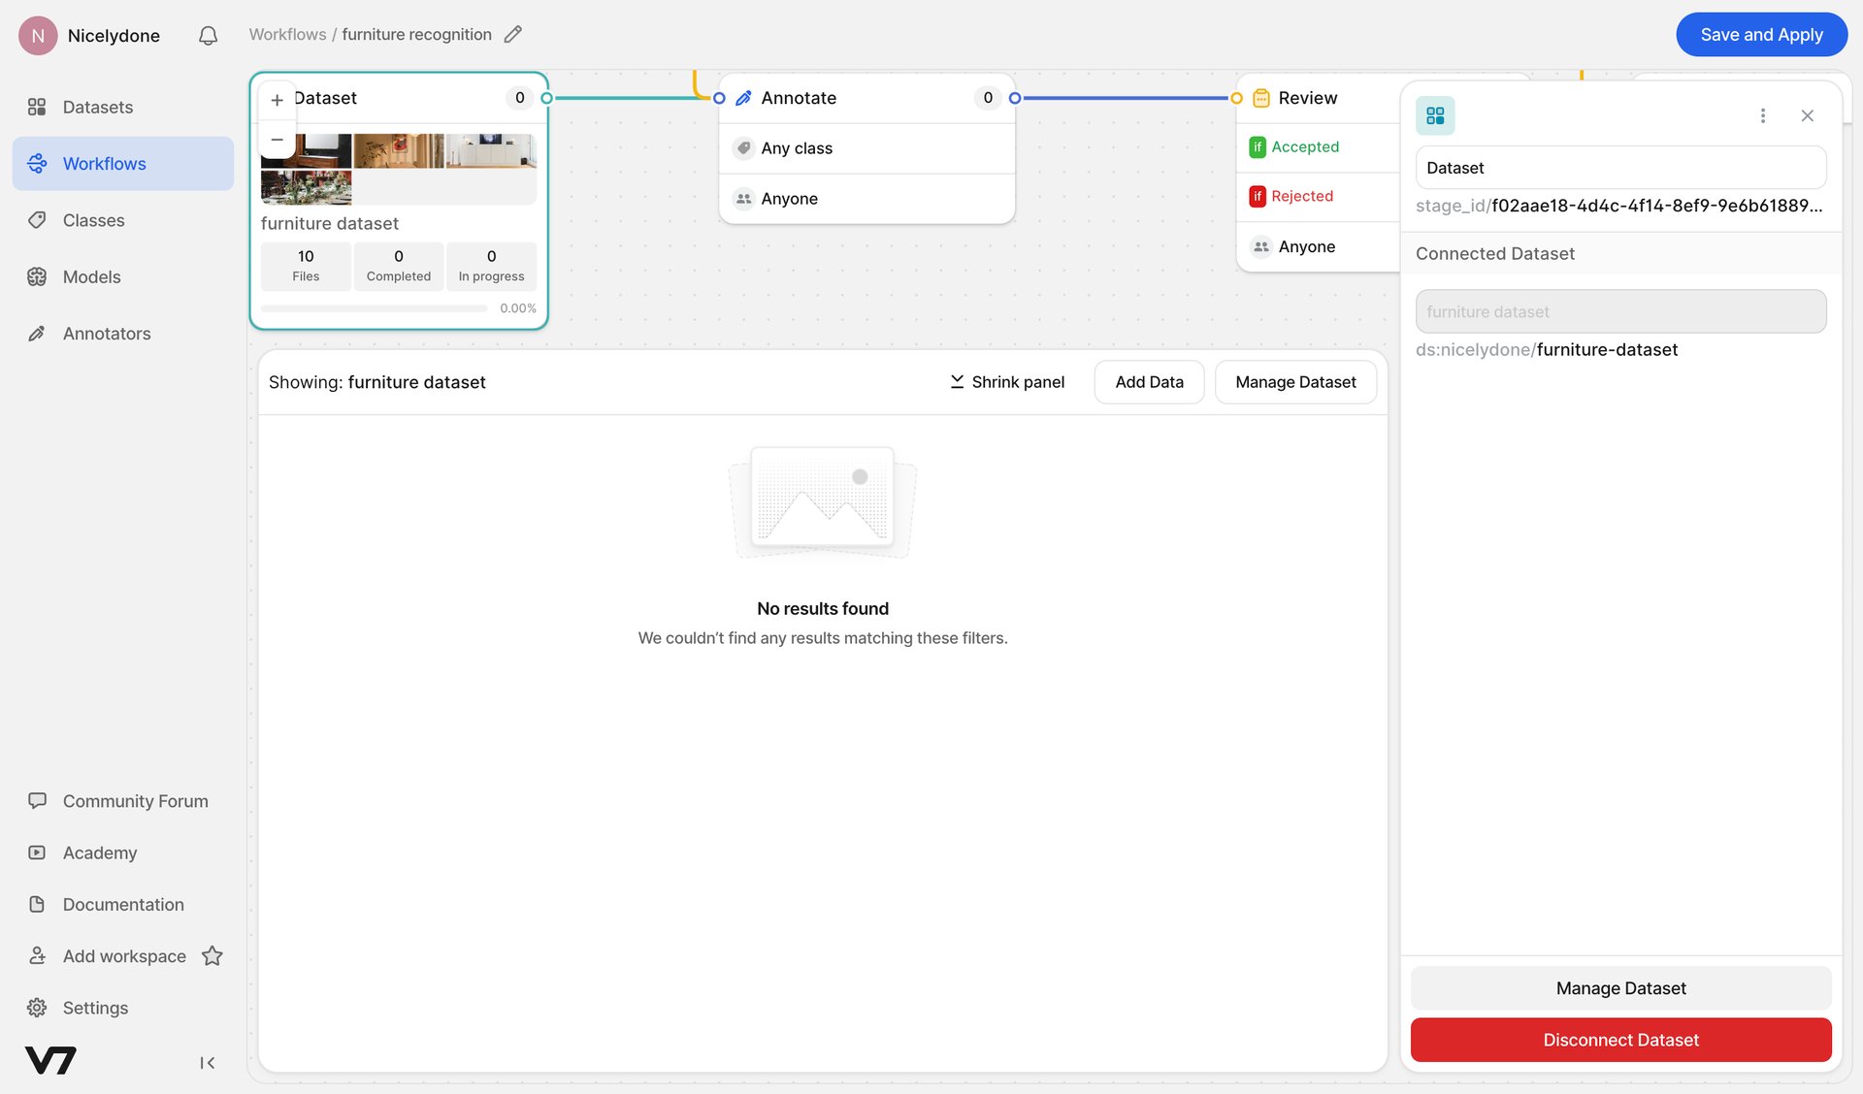Click the 0.00% progress bar on the Dataset node
Screen dimensions: 1863x1094
click(x=372, y=307)
